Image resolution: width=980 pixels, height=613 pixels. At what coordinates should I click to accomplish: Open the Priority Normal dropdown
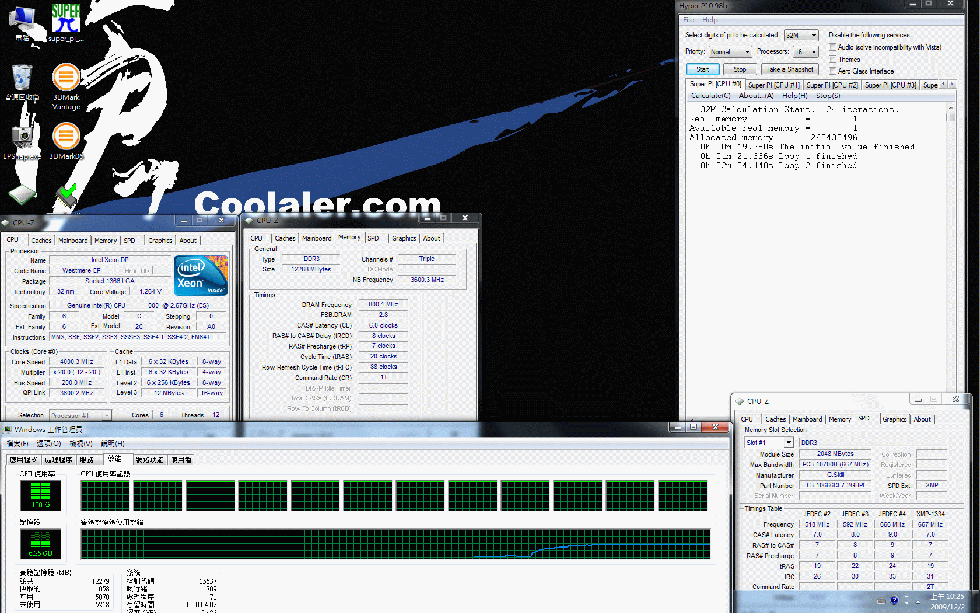(x=730, y=52)
